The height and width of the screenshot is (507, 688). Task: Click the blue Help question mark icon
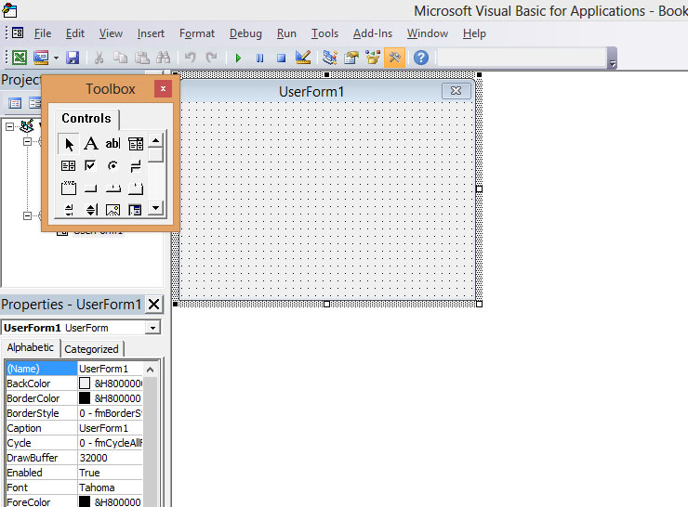click(x=421, y=58)
